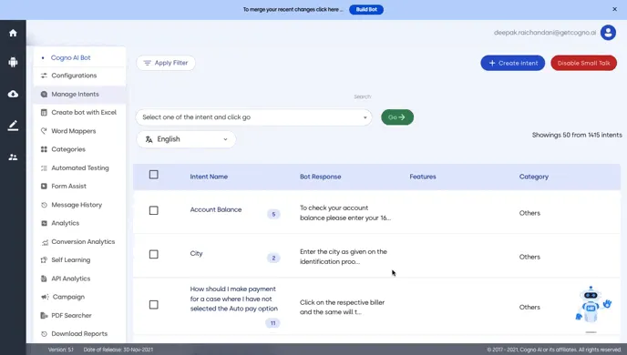Image resolution: width=627 pixels, height=355 pixels.
Task: Click the Category column header
Action: pos(534,177)
